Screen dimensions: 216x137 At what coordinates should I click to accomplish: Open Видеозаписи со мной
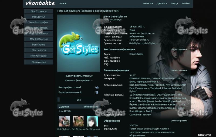coord(70,92)
